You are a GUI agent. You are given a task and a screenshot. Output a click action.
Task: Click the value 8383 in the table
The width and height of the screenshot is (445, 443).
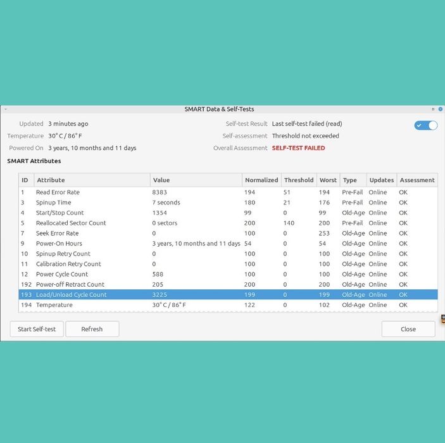pyautogui.click(x=160, y=192)
